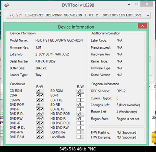The width and height of the screenshot is (156, 152).
Task: Select buffer size value 2048 kiB
Action: (42, 68)
